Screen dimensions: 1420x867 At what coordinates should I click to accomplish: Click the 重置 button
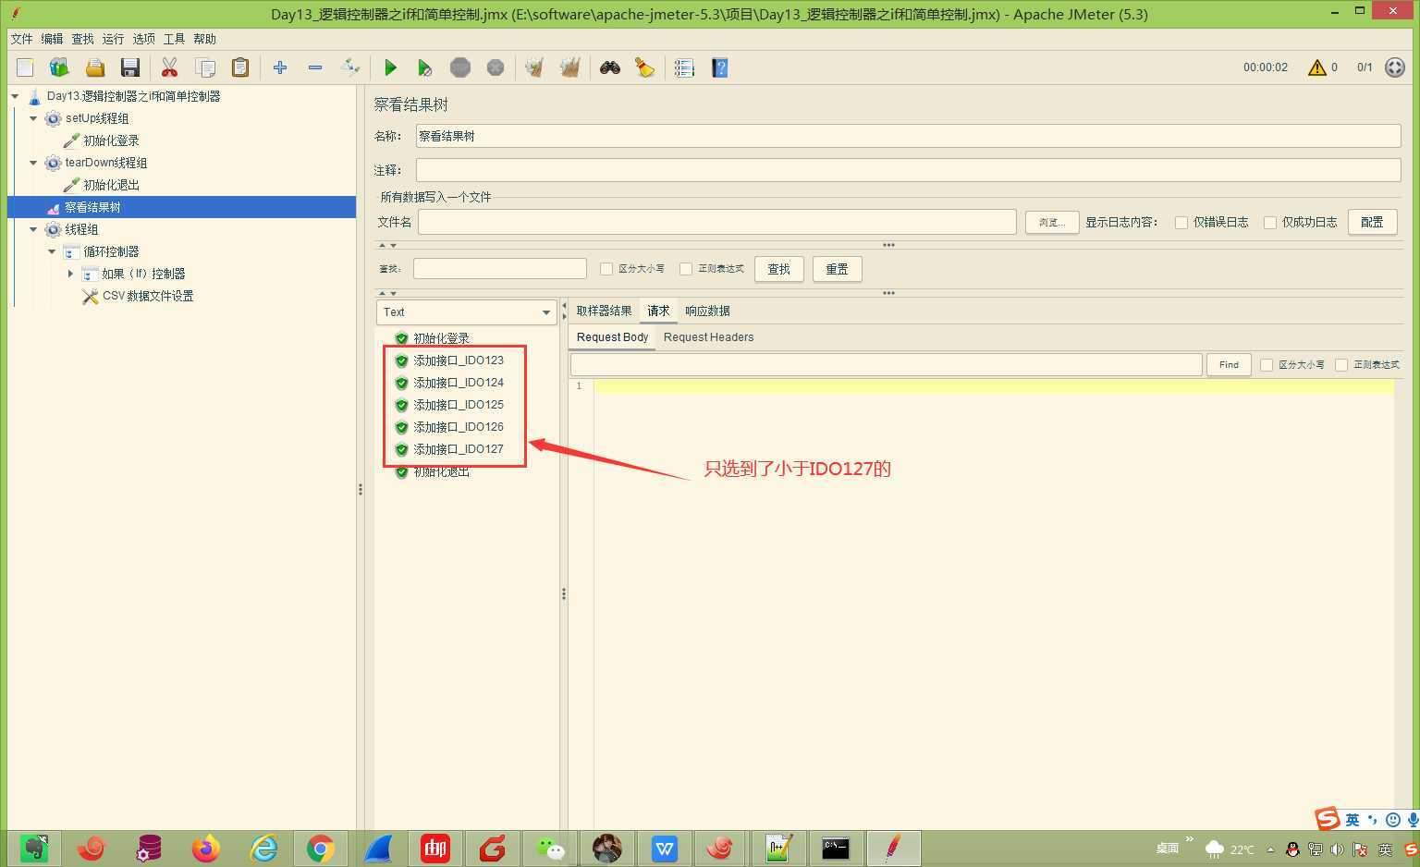click(x=837, y=269)
